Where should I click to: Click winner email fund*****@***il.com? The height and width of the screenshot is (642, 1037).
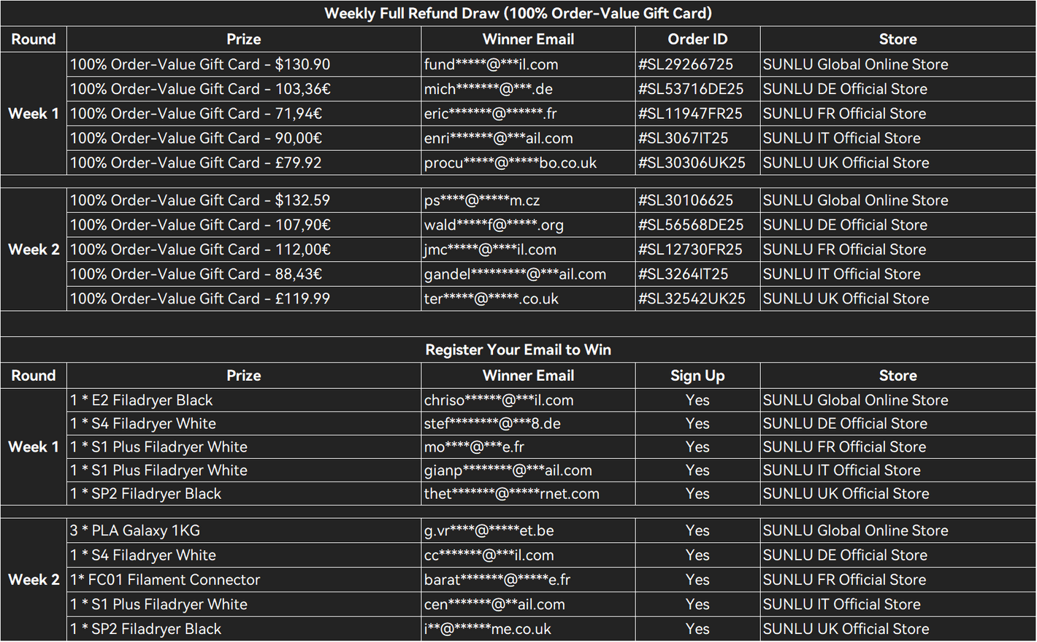click(491, 64)
